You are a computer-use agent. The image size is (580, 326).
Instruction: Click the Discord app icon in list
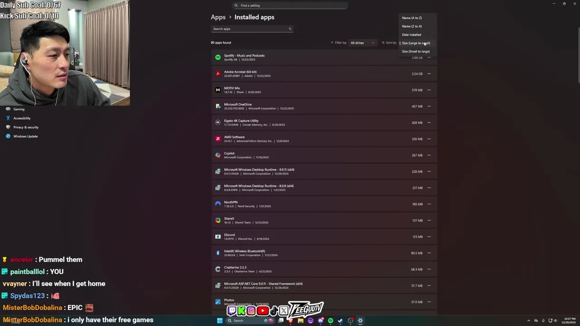pos(218,237)
